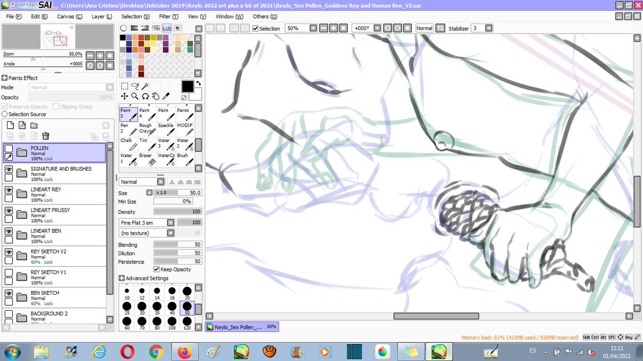The image size is (643, 361).
Task: Choose the MODIF brush
Action: pos(184,128)
